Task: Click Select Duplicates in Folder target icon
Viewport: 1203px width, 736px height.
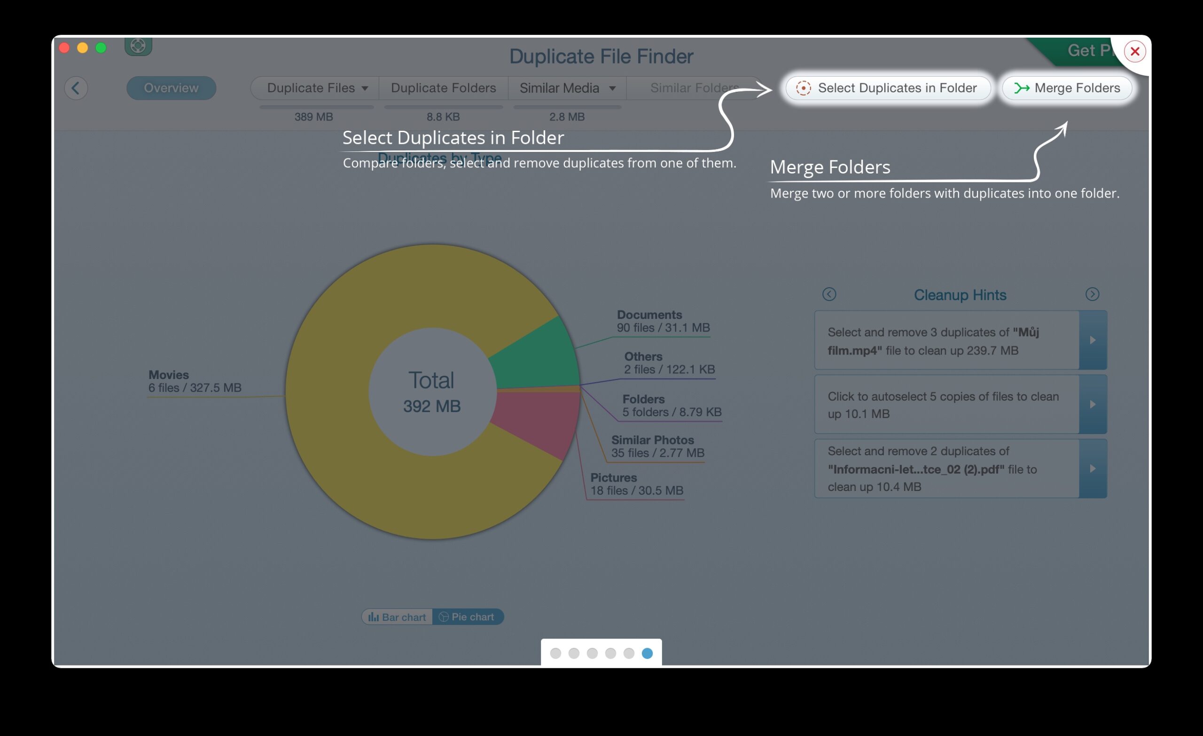Action: tap(803, 88)
